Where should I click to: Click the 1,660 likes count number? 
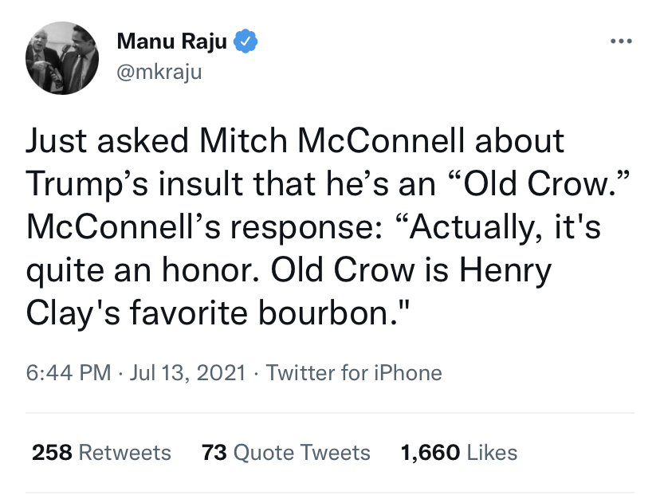(x=430, y=453)
